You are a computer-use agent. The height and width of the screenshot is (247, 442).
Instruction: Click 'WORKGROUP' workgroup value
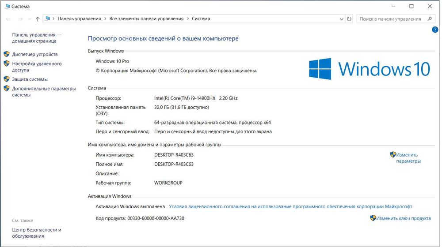coord(168,183)
